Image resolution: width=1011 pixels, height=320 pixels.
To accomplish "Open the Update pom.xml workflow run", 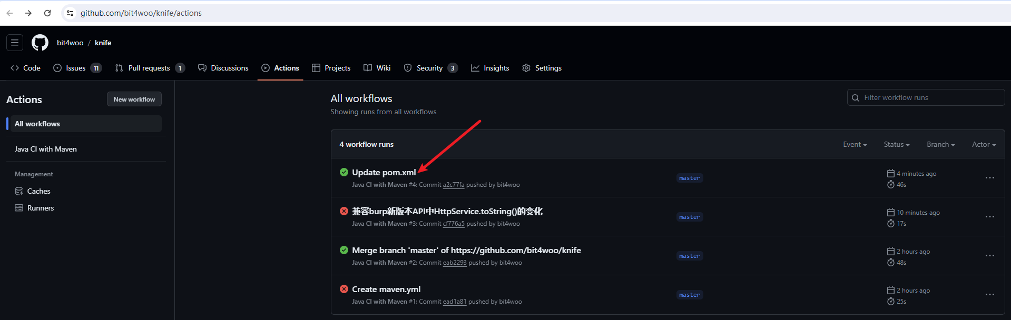I will (x=384, y=172).
